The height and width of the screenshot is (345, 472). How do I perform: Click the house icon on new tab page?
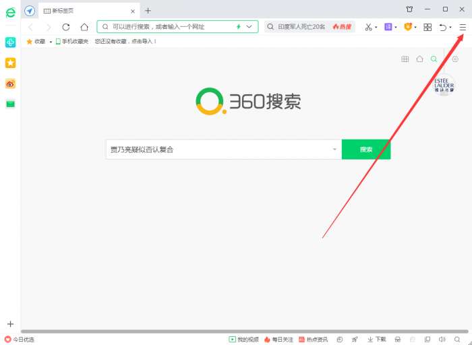(419, 59)
